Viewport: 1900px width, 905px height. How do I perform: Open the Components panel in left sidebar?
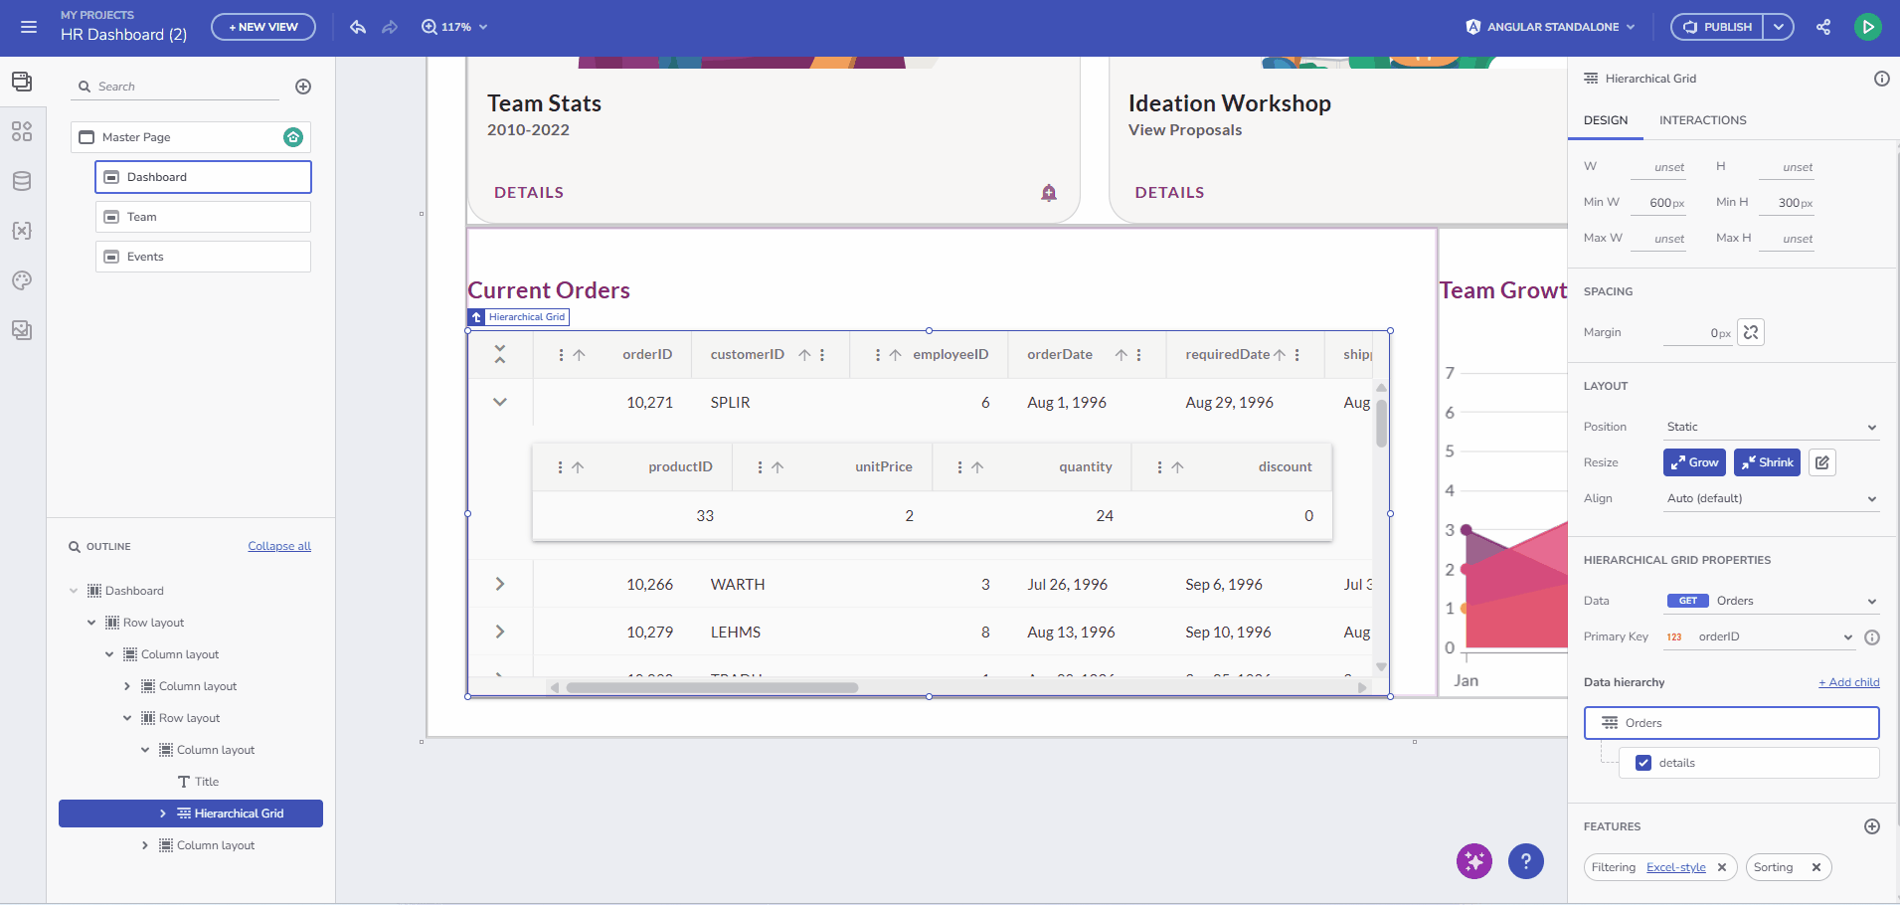[22, 130]
